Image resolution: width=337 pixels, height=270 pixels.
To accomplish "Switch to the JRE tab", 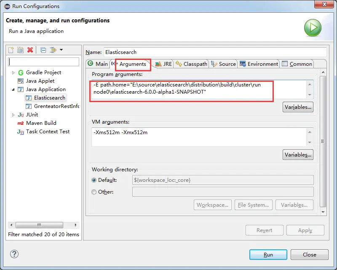I will click(x=163, y=64).
